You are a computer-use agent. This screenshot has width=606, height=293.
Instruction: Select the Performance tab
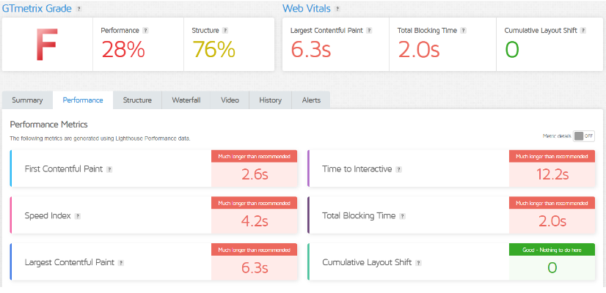pyautogui.click(x=83, y=100)
